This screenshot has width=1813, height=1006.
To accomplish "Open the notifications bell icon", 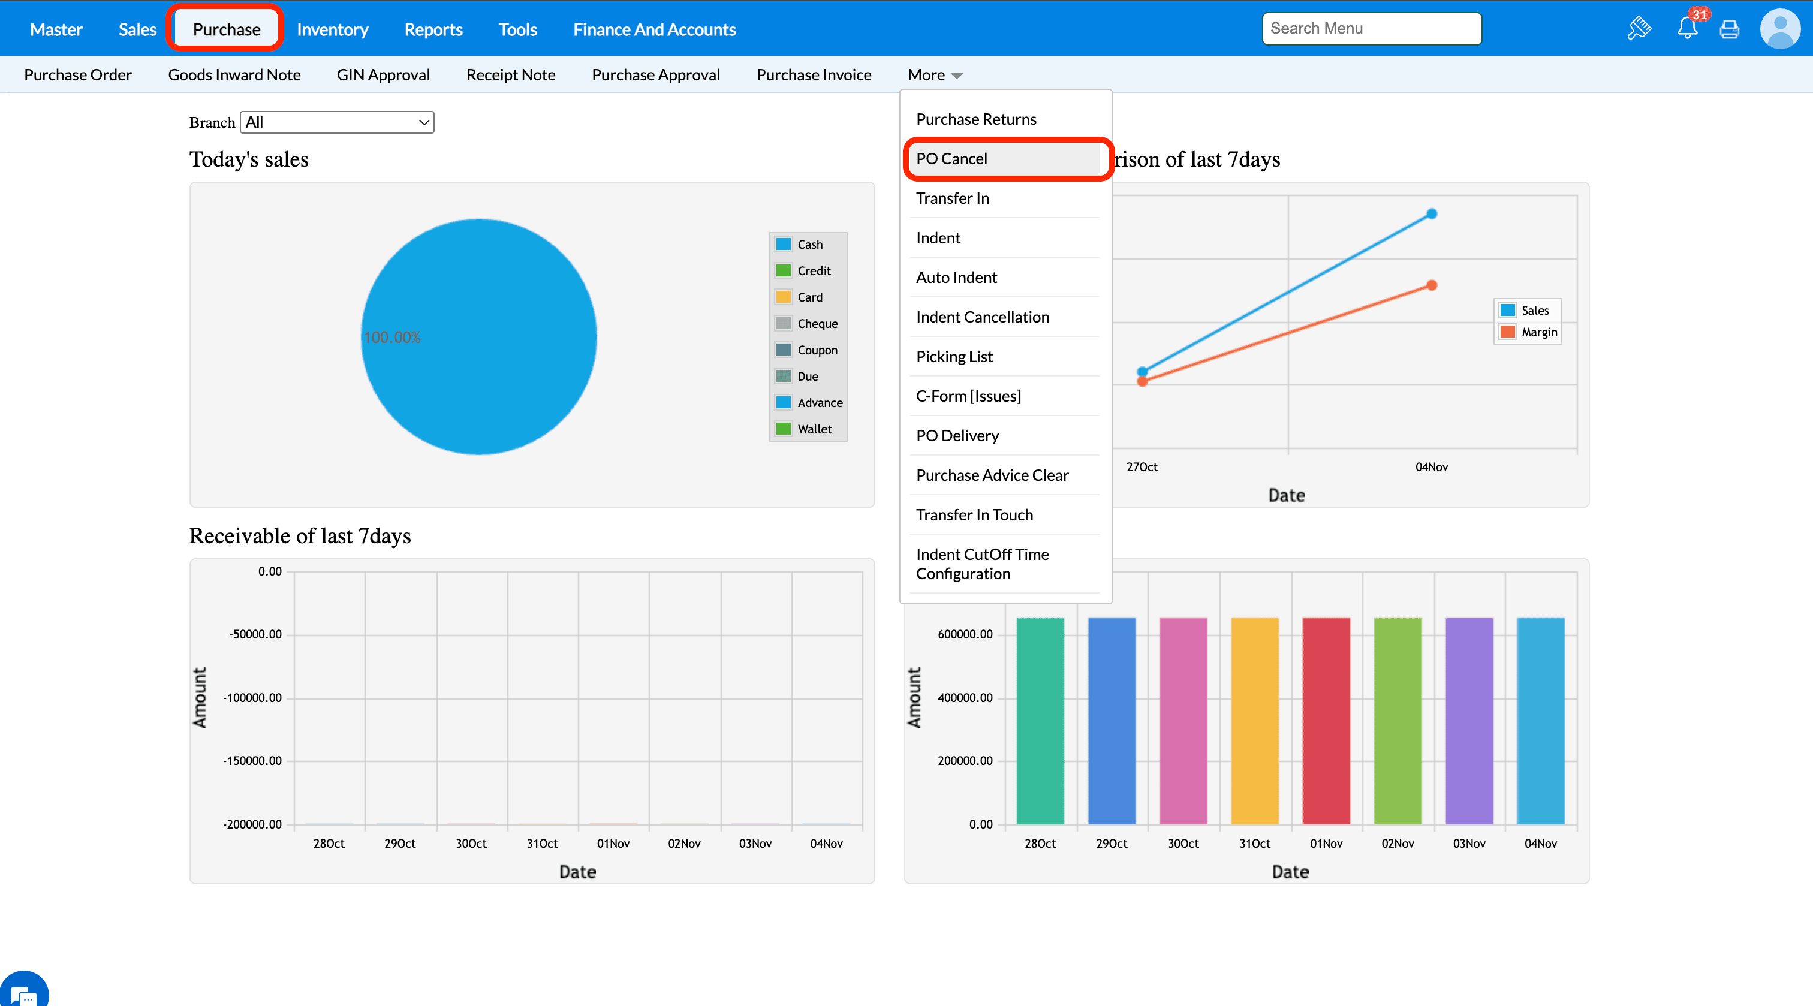I will pyautogui.click(x=1686, y=29).
